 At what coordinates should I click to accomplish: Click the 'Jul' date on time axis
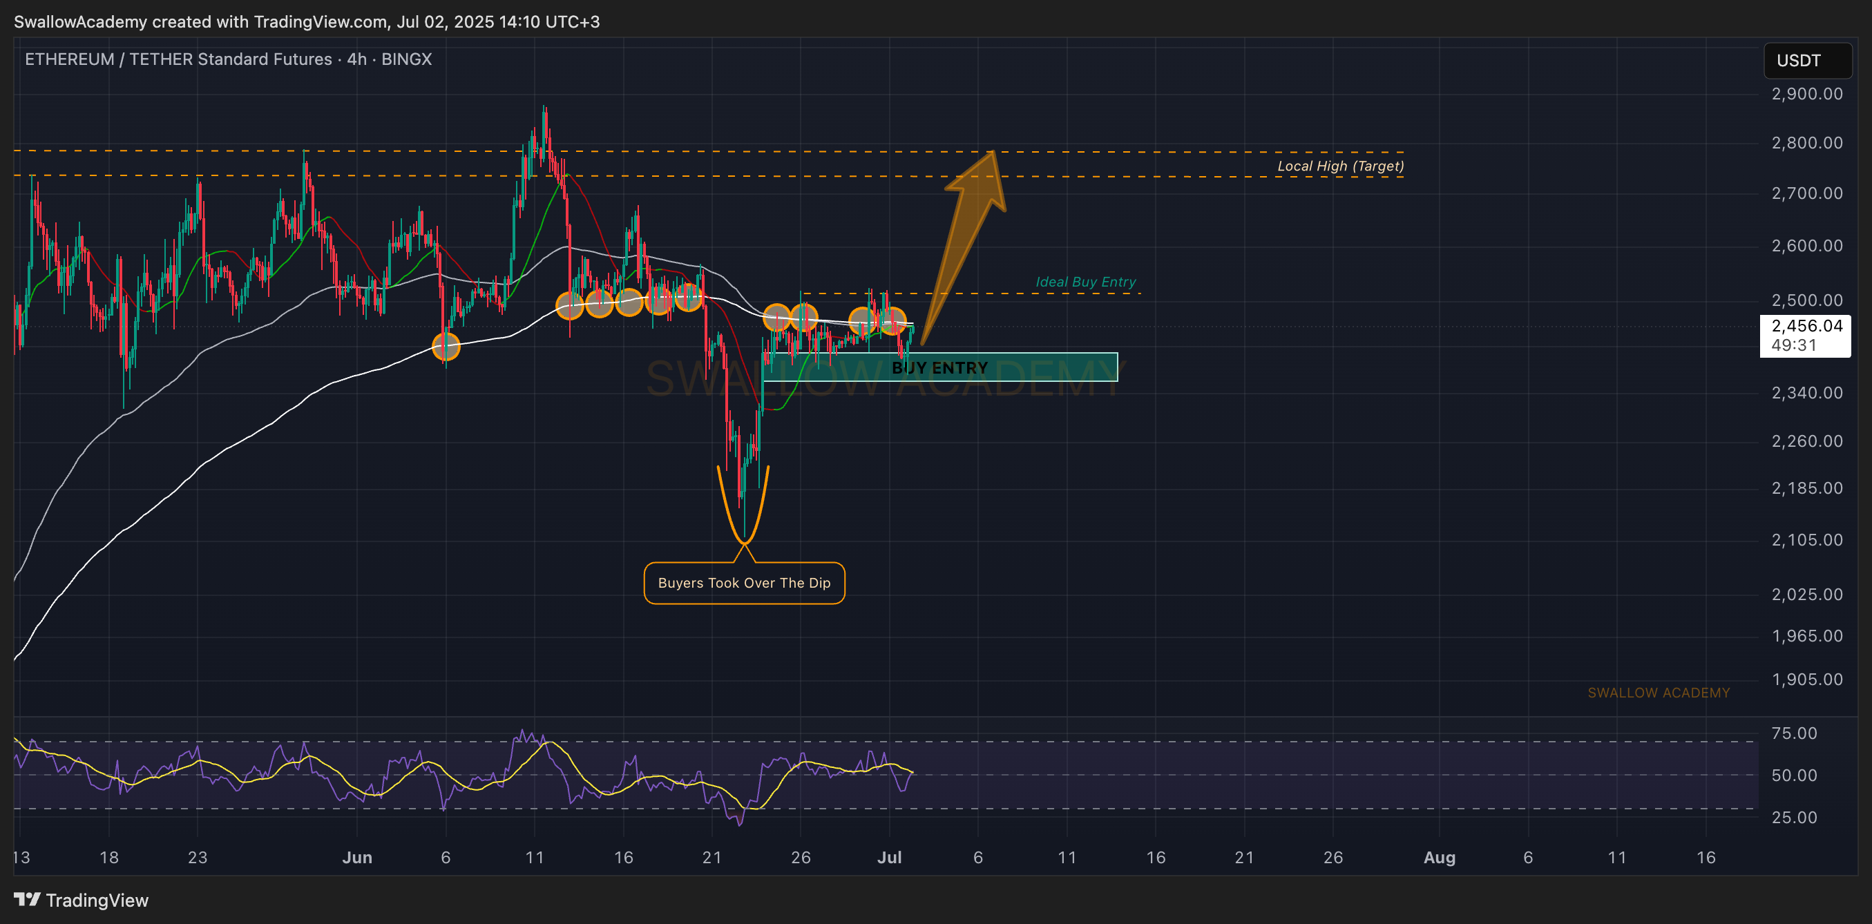click(x=889, y=857)
